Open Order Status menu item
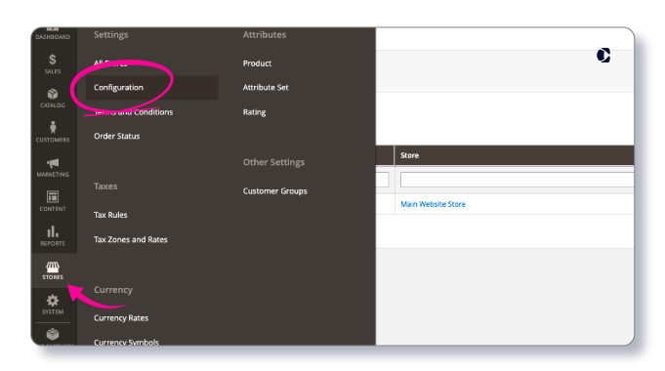 [116, 136]
